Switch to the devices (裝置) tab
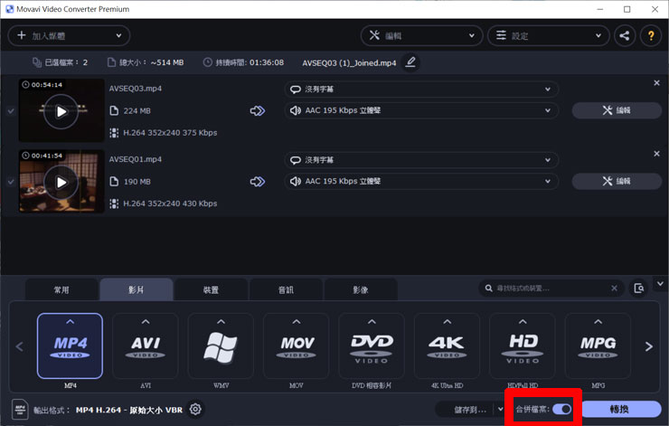Image resolution: width=669 pixels, height=426 pixels. tap(211, 289)
